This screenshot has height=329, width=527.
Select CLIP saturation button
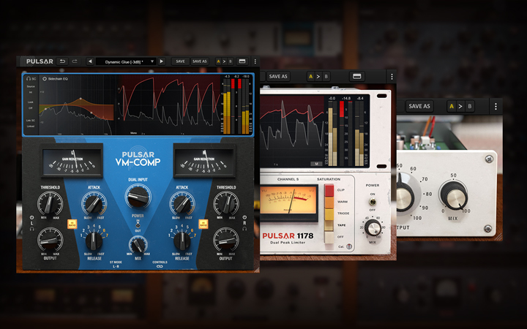pos(329,190)
